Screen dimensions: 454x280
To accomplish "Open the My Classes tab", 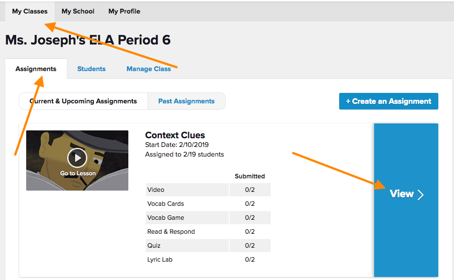I will point(30,11).
